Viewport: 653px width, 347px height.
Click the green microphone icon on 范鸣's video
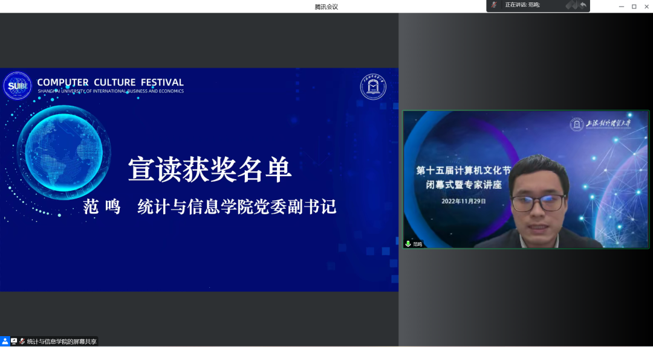pos(408,244)
